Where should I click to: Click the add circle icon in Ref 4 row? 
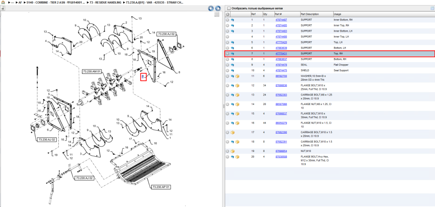pyautogui.click(x=227, y=36)
